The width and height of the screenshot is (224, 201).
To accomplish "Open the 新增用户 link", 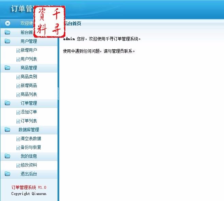I will [29, 50].
